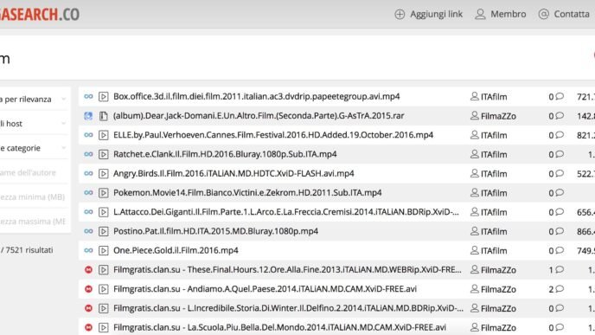Click the blue link icon for Postino.Pat row
Image resolution: width=595 pixels, height=335 pixels.
click(x=88, y=231)
